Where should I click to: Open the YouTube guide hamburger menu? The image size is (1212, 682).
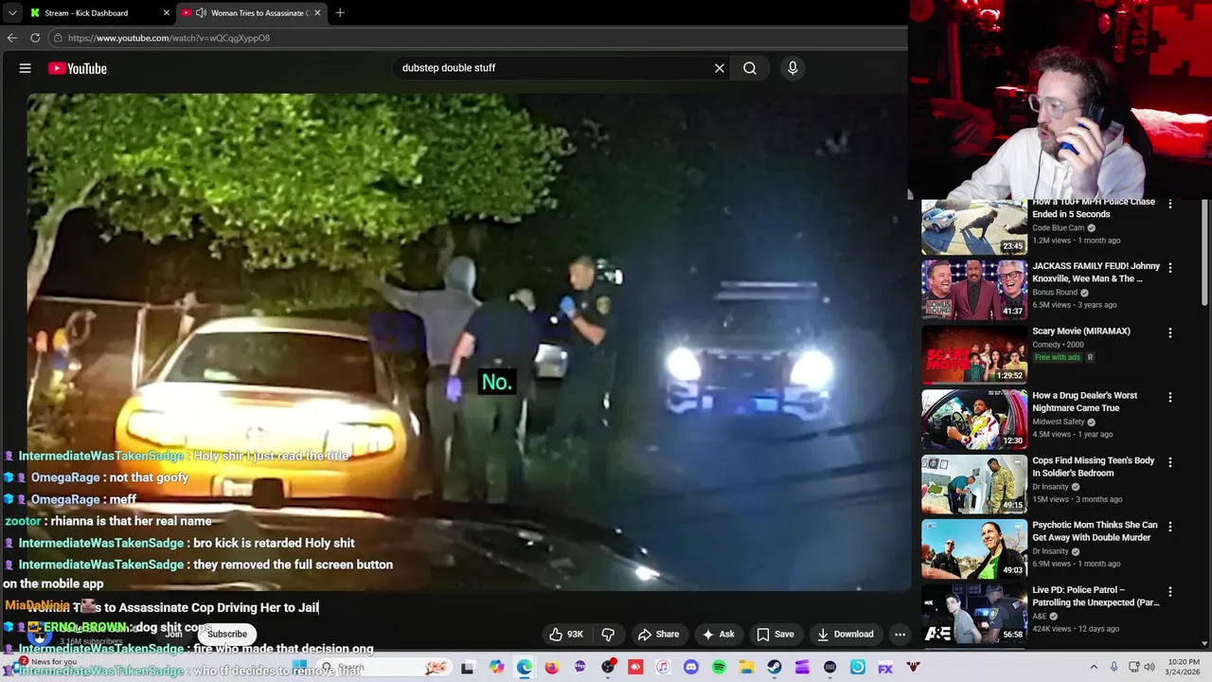(26, 68)
